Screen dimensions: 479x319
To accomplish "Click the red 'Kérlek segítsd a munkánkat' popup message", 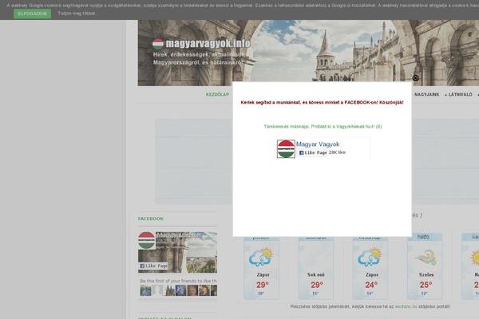I will 322,103.
